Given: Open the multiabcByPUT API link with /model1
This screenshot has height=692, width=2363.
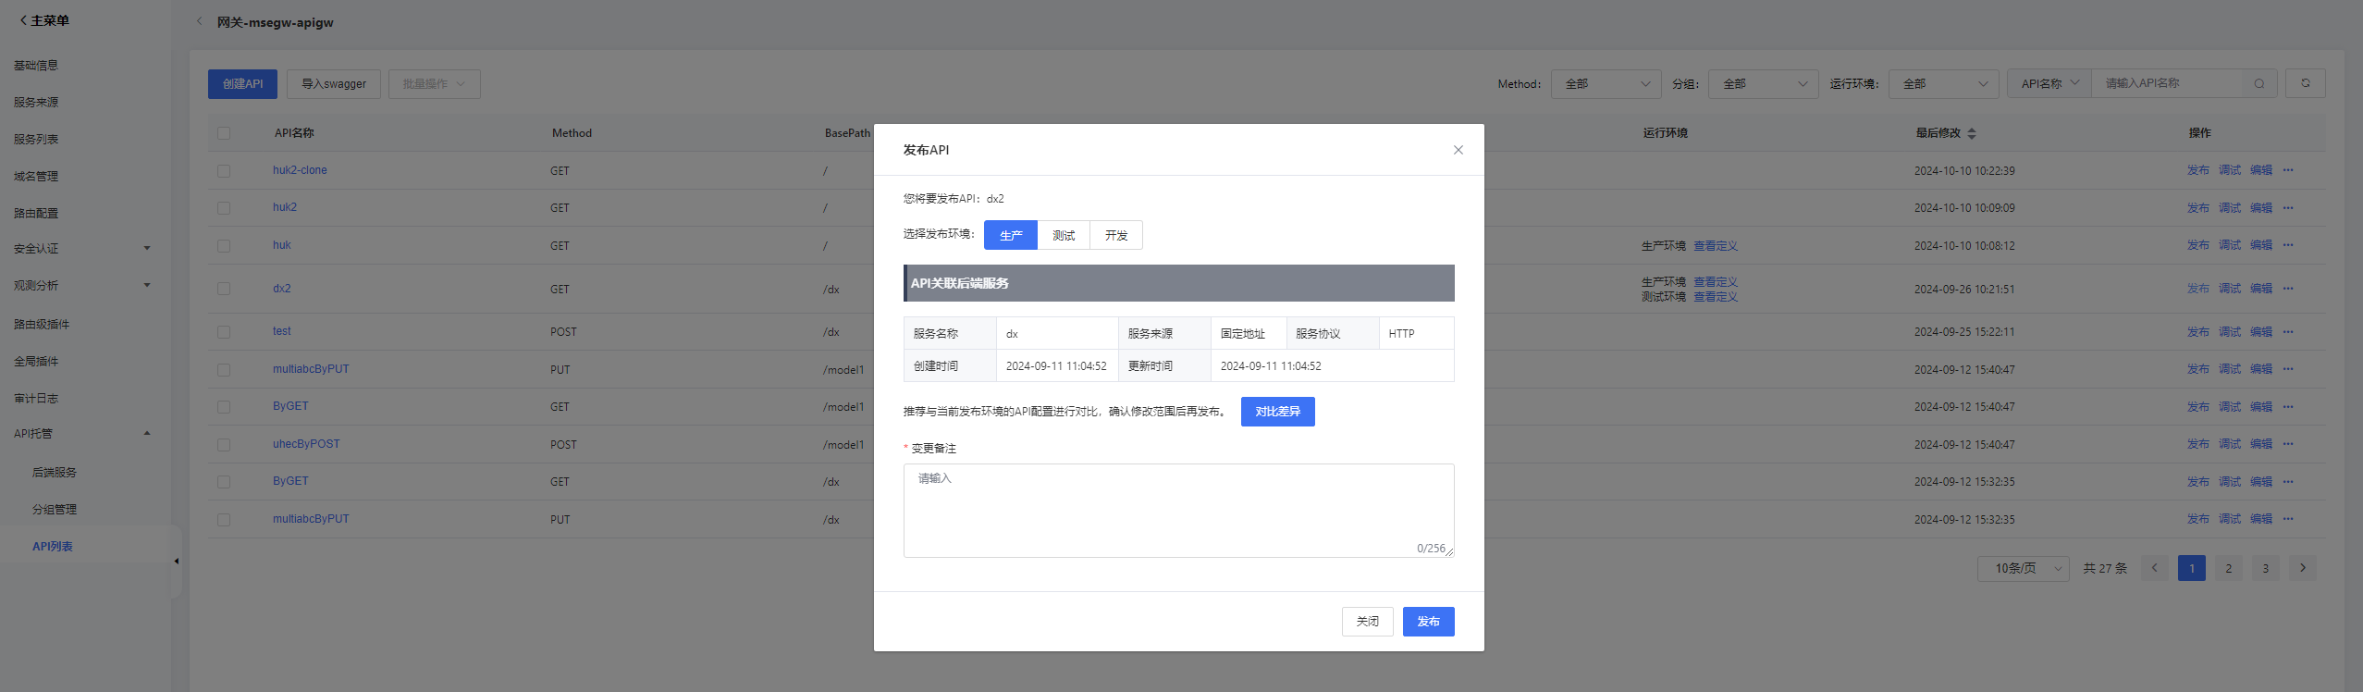Looking at the screenshot, I should [x=311, y=369].
